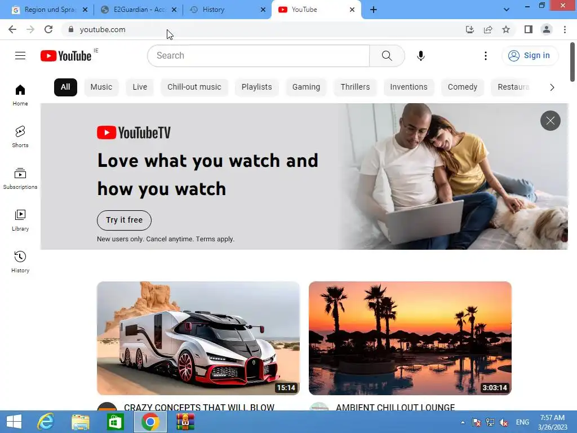The height and width of the screenshot is (433, 577).
Task: Filter by Live chip
Action: click(x=140, y=87)
